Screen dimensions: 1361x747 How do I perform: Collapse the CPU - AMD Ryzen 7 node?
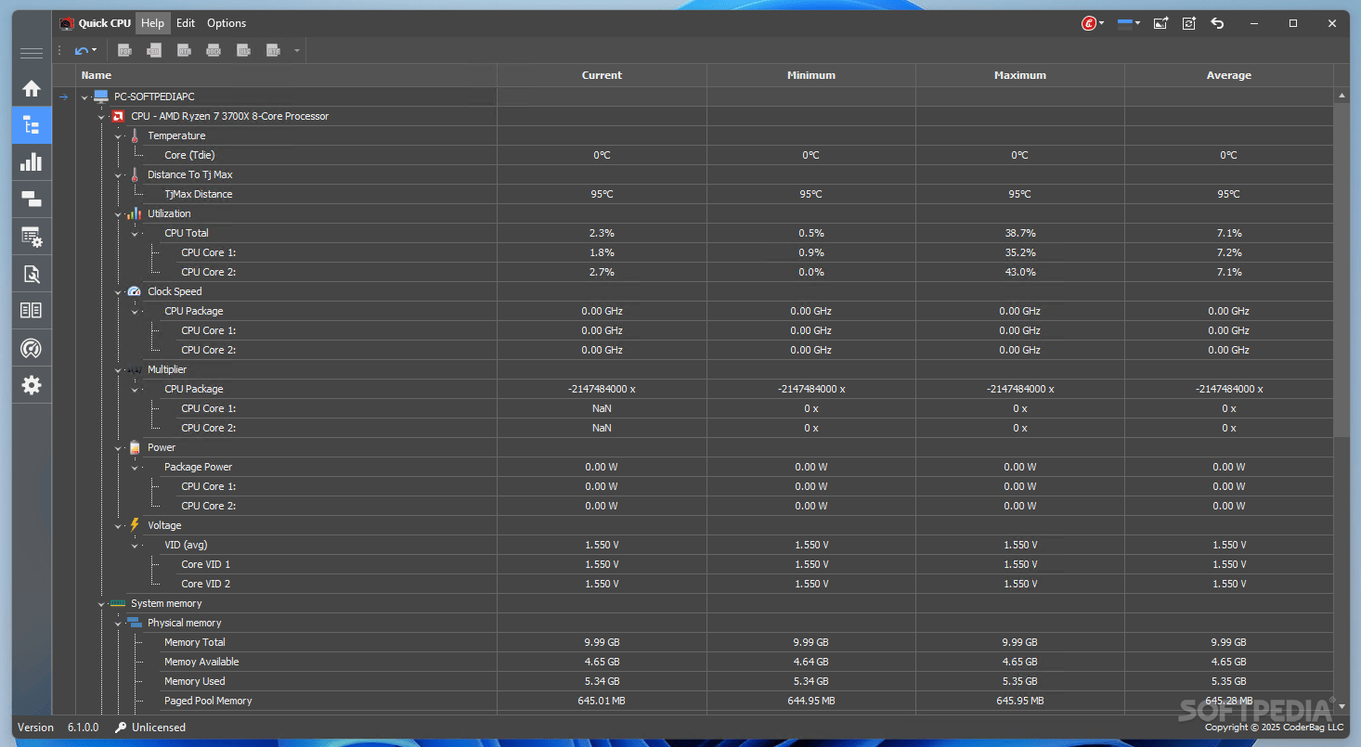click(101, 116)
